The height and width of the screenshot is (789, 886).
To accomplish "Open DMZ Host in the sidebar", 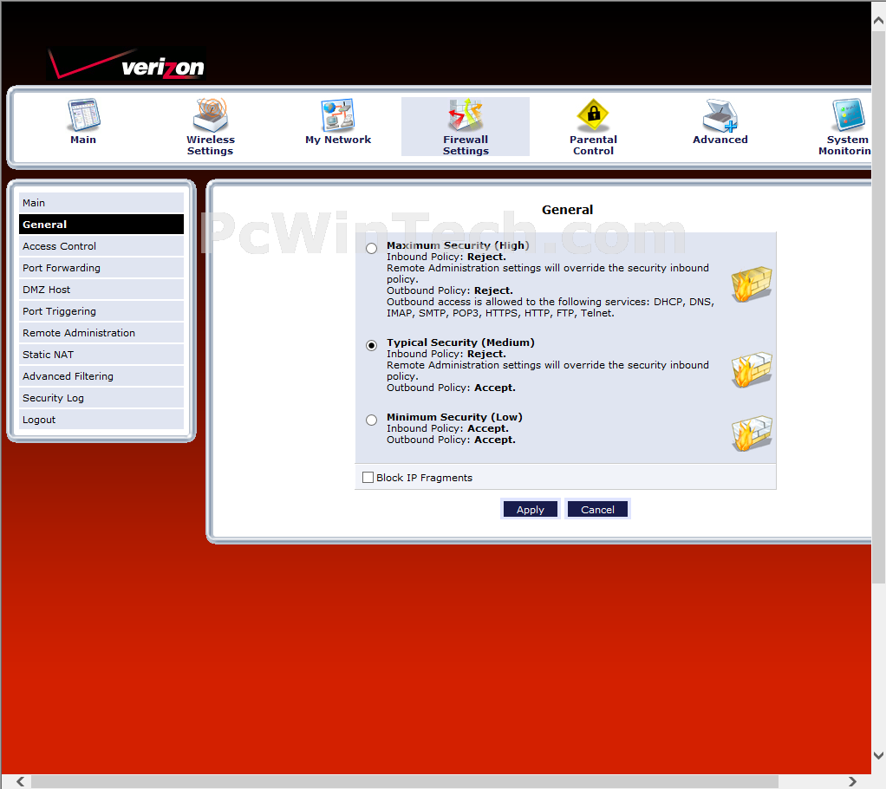I will tap(101, 290).
